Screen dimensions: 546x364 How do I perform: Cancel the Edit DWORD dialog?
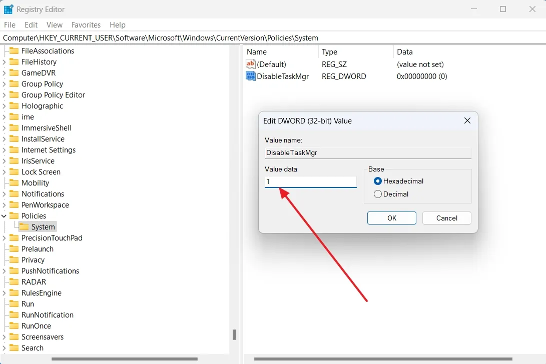point(447,218)
